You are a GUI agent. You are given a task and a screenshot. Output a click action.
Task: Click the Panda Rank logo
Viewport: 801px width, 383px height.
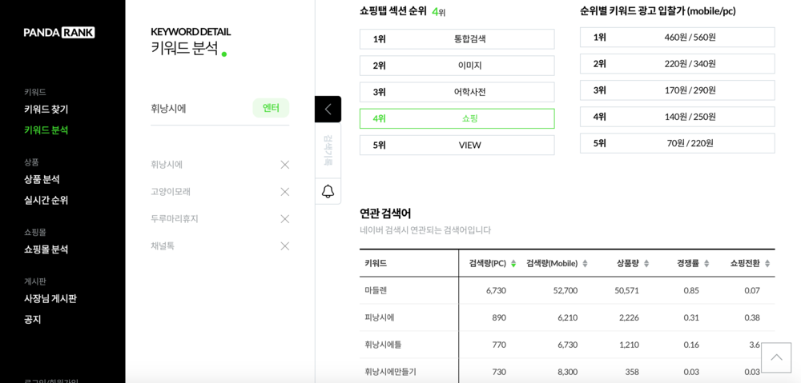(59, 33)
